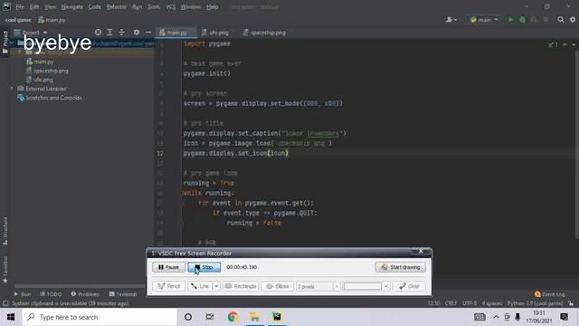Screen dimensions: 579x326
Task: Open the drawing color picker dropdown
Action: click(x=386, y=286)
